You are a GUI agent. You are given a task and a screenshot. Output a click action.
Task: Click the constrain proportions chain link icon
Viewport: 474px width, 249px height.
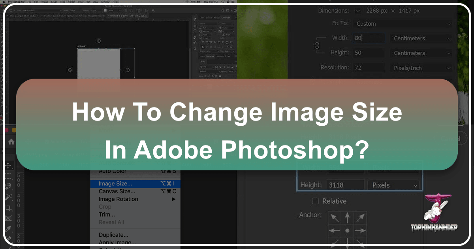(316, 46)
